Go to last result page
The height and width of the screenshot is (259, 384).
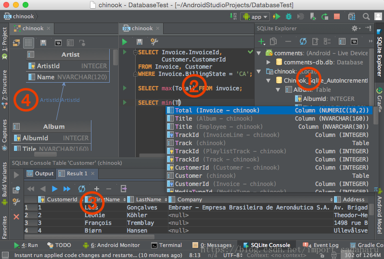(x=66, y=189)
